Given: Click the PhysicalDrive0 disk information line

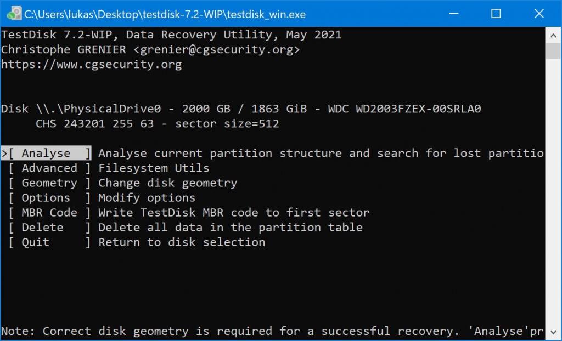Looking at the screenshot, I should pyautogui.click(x=241, y=109).
